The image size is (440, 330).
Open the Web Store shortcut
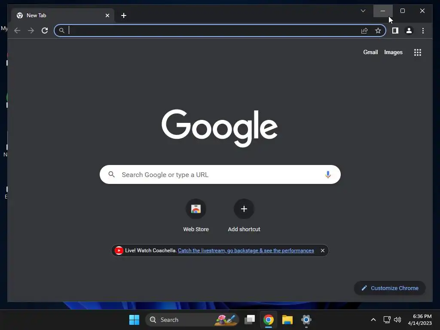[x=196, y=216]
